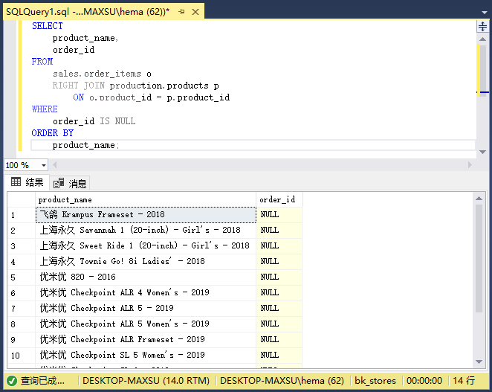Click DESKTOP-MAXSU (14.0 RTM) status entry
The height and width of the screenshot is (392, 492).
click(146, 381)
